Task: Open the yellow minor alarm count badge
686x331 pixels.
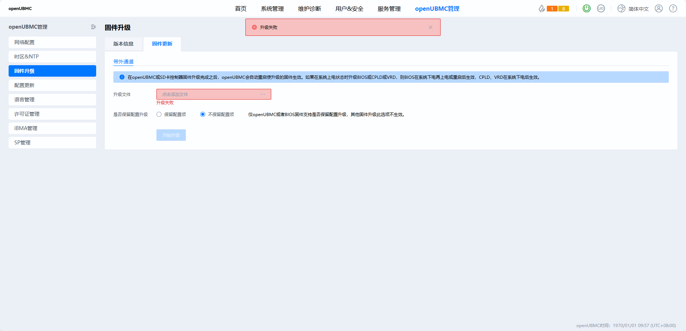Action: (564, 9)
